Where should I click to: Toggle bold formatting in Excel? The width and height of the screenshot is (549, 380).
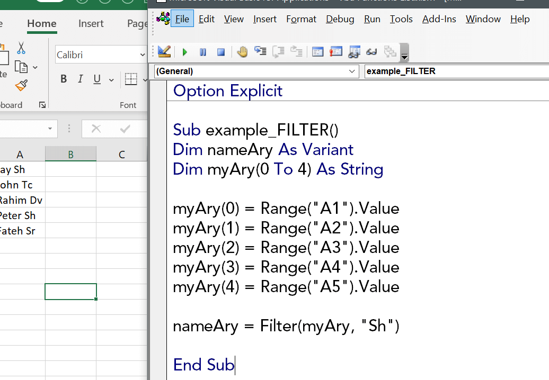[64, 79]
